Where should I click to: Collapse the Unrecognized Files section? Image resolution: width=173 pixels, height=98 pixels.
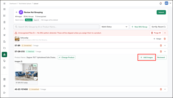click(x=165, y=33)
